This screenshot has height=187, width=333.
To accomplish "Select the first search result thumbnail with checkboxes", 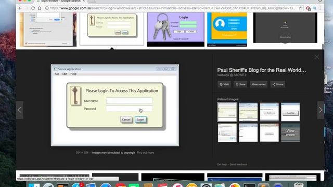I will [48, 29].
